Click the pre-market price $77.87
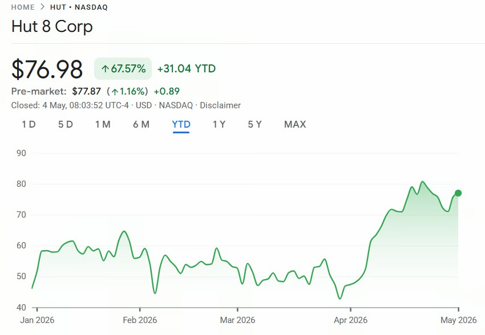The height and width of the screenshot is (335, 485). (x=86, y=91)
